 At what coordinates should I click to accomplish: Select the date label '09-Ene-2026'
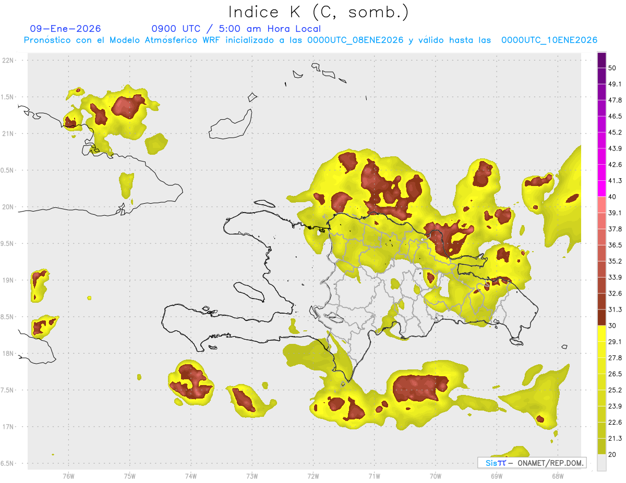click(66, 29)
